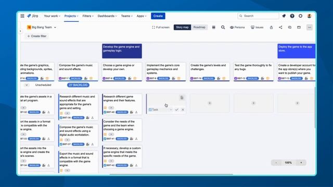Image resolution: width=333 pixels, height=187 pixels.
Task: Open the Issues panel
Action: tap(257, 28)
